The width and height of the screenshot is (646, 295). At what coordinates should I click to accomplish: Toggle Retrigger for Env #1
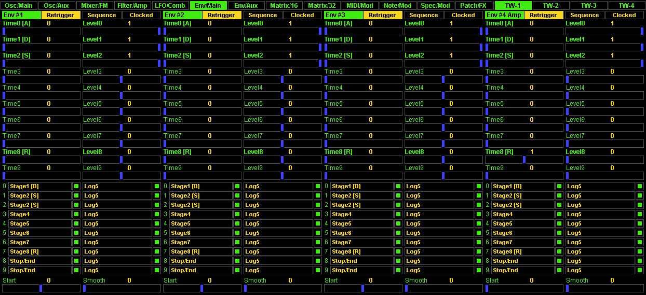(61, 15)
